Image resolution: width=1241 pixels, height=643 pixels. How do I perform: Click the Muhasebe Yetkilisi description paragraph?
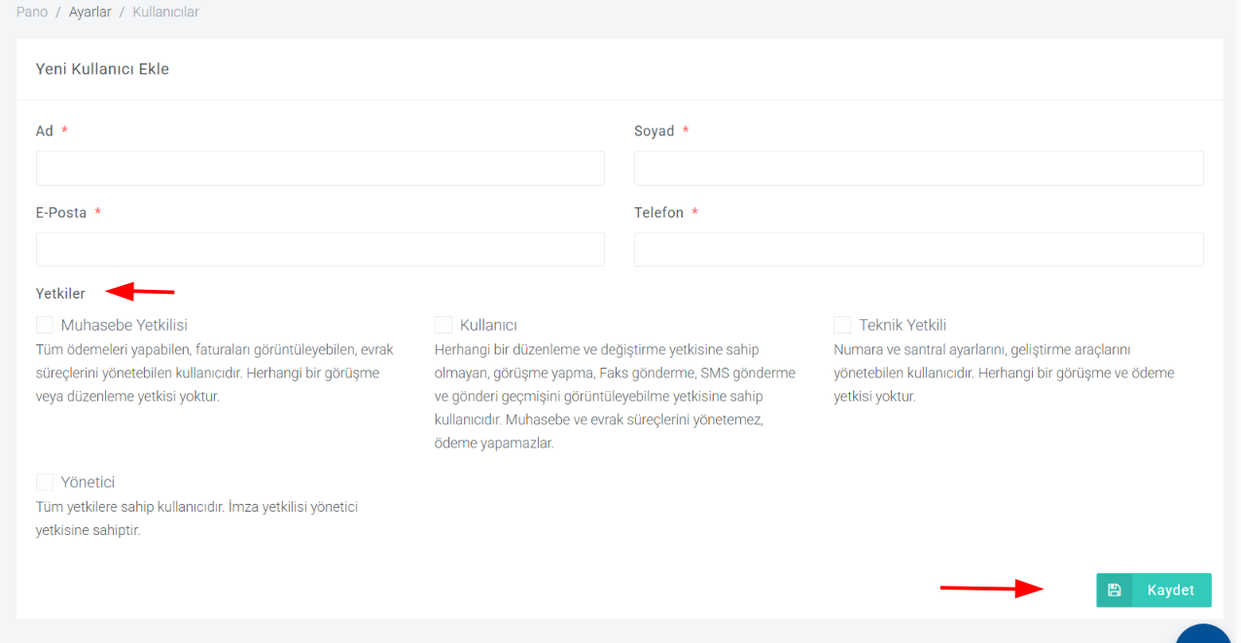pyautogui.click(x=215, y=373)
